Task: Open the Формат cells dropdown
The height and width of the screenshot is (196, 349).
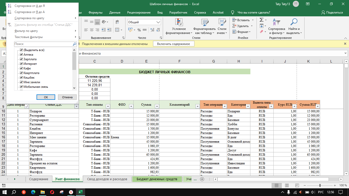Action: 241,32
